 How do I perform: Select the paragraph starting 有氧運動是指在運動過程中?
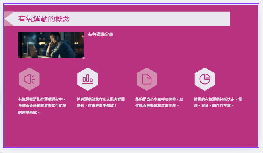point(42,106)
